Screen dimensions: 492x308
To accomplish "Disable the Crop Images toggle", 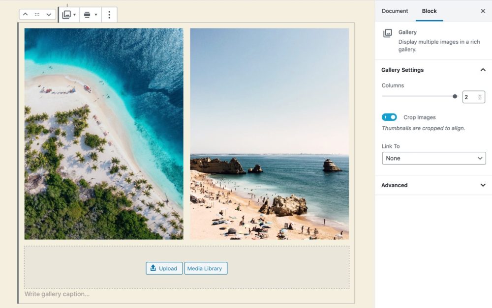I will pyautogui.click(x=389, y=117).
